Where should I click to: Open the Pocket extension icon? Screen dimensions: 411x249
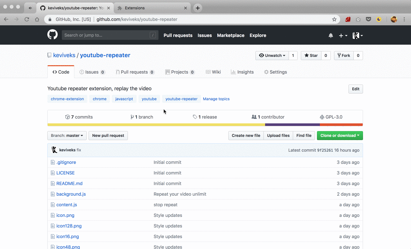368,19
